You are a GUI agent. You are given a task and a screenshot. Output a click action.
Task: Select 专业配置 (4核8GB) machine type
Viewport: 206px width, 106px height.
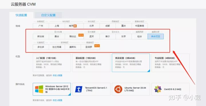171,63
